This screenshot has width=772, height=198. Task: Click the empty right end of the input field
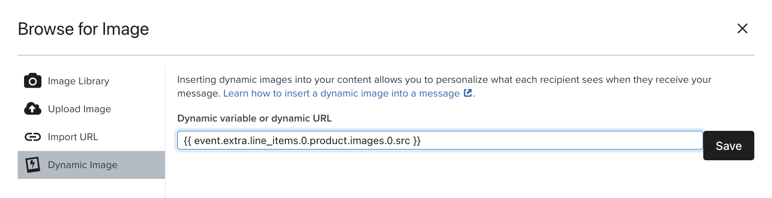pyautogui.click(x=638, y=141)
